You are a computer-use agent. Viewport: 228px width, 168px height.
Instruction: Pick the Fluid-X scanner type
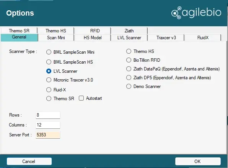(x=49, y=90)
